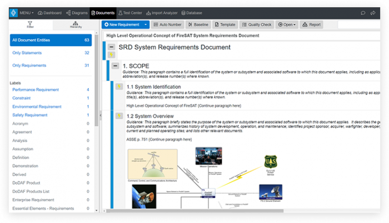
Task: Focus the toolbar search field
Action: 359,24
